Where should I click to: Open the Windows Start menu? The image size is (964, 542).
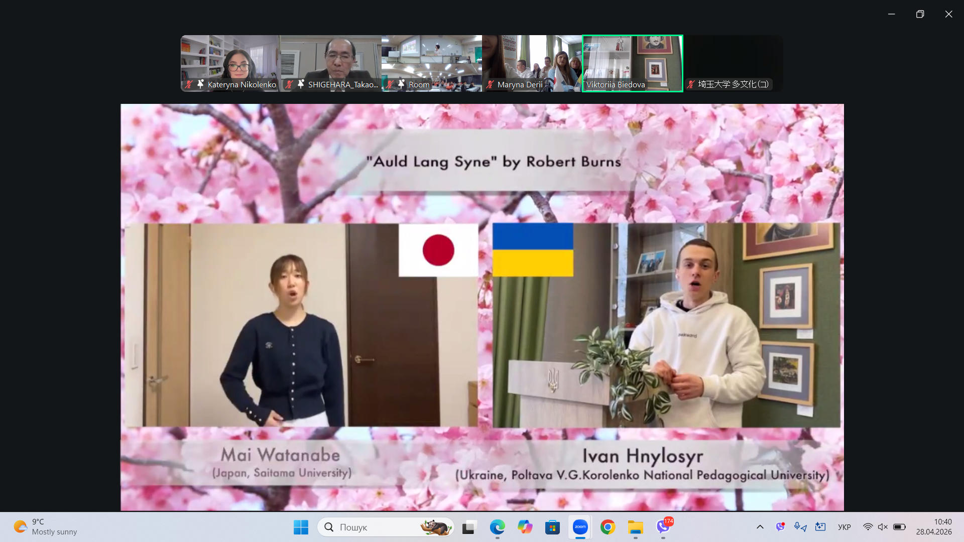coord(301,527)
